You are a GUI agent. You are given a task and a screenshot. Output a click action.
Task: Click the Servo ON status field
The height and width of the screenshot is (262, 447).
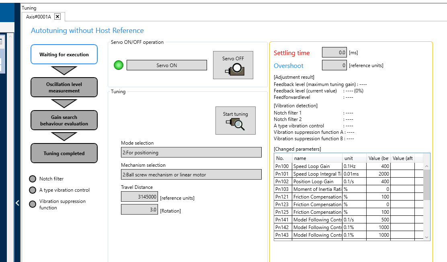[167, 65]
